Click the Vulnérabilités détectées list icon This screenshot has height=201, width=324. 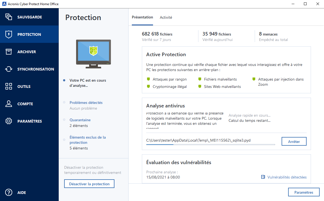[x=263, y=177]
